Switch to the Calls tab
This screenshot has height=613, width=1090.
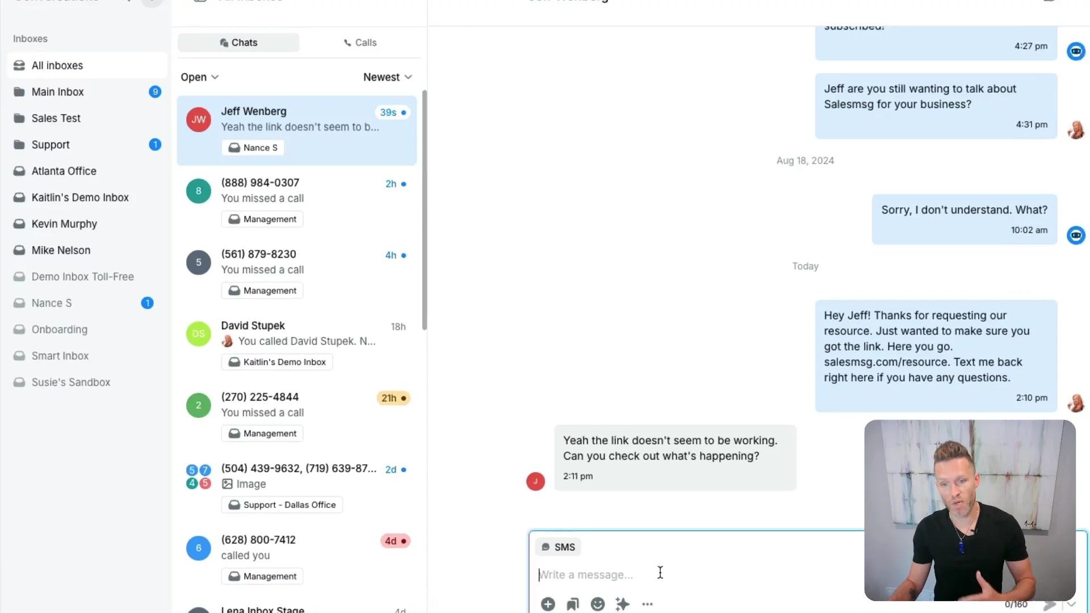pyautogui.click(x=360, y=43)
